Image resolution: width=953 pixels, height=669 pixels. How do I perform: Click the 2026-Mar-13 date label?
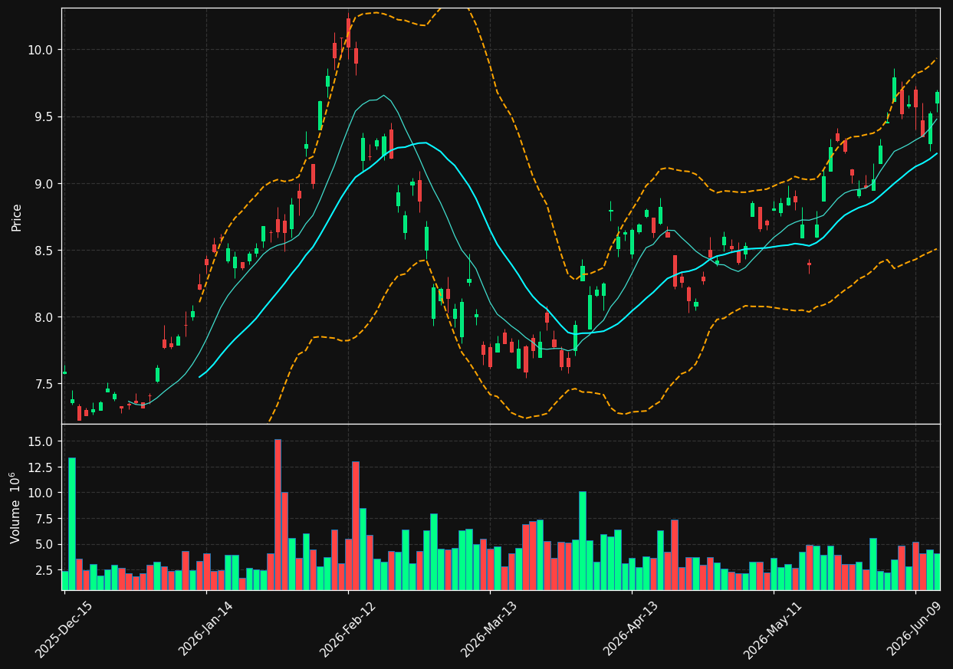coord(490,629)
